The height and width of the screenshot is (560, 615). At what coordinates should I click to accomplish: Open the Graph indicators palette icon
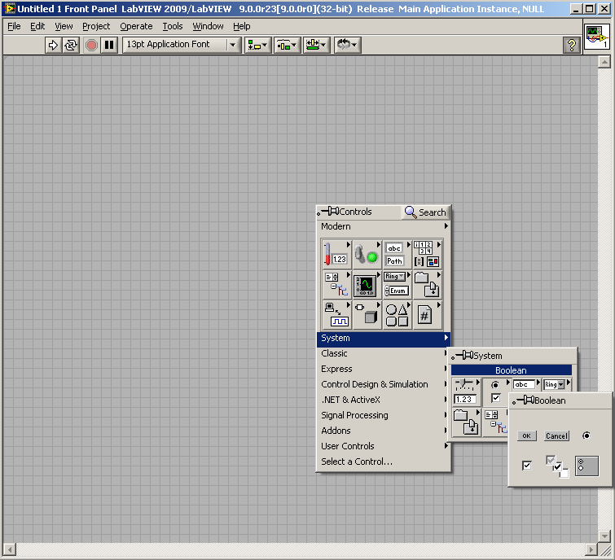(366, 284)
